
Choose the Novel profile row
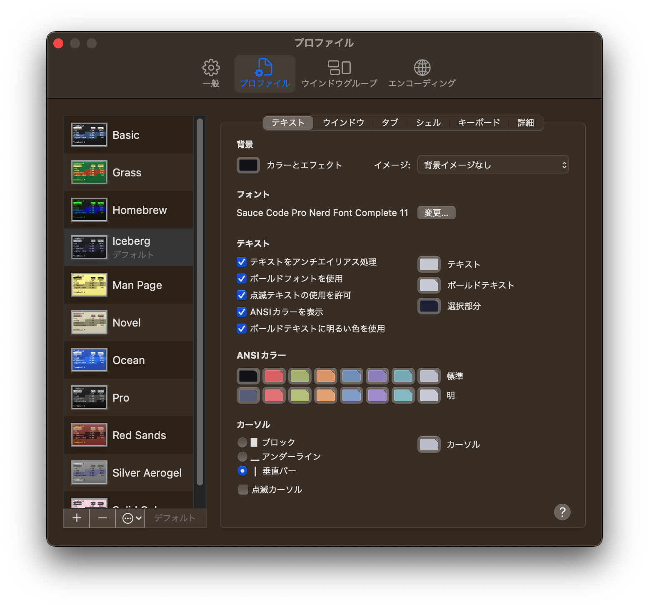(129, 322)
